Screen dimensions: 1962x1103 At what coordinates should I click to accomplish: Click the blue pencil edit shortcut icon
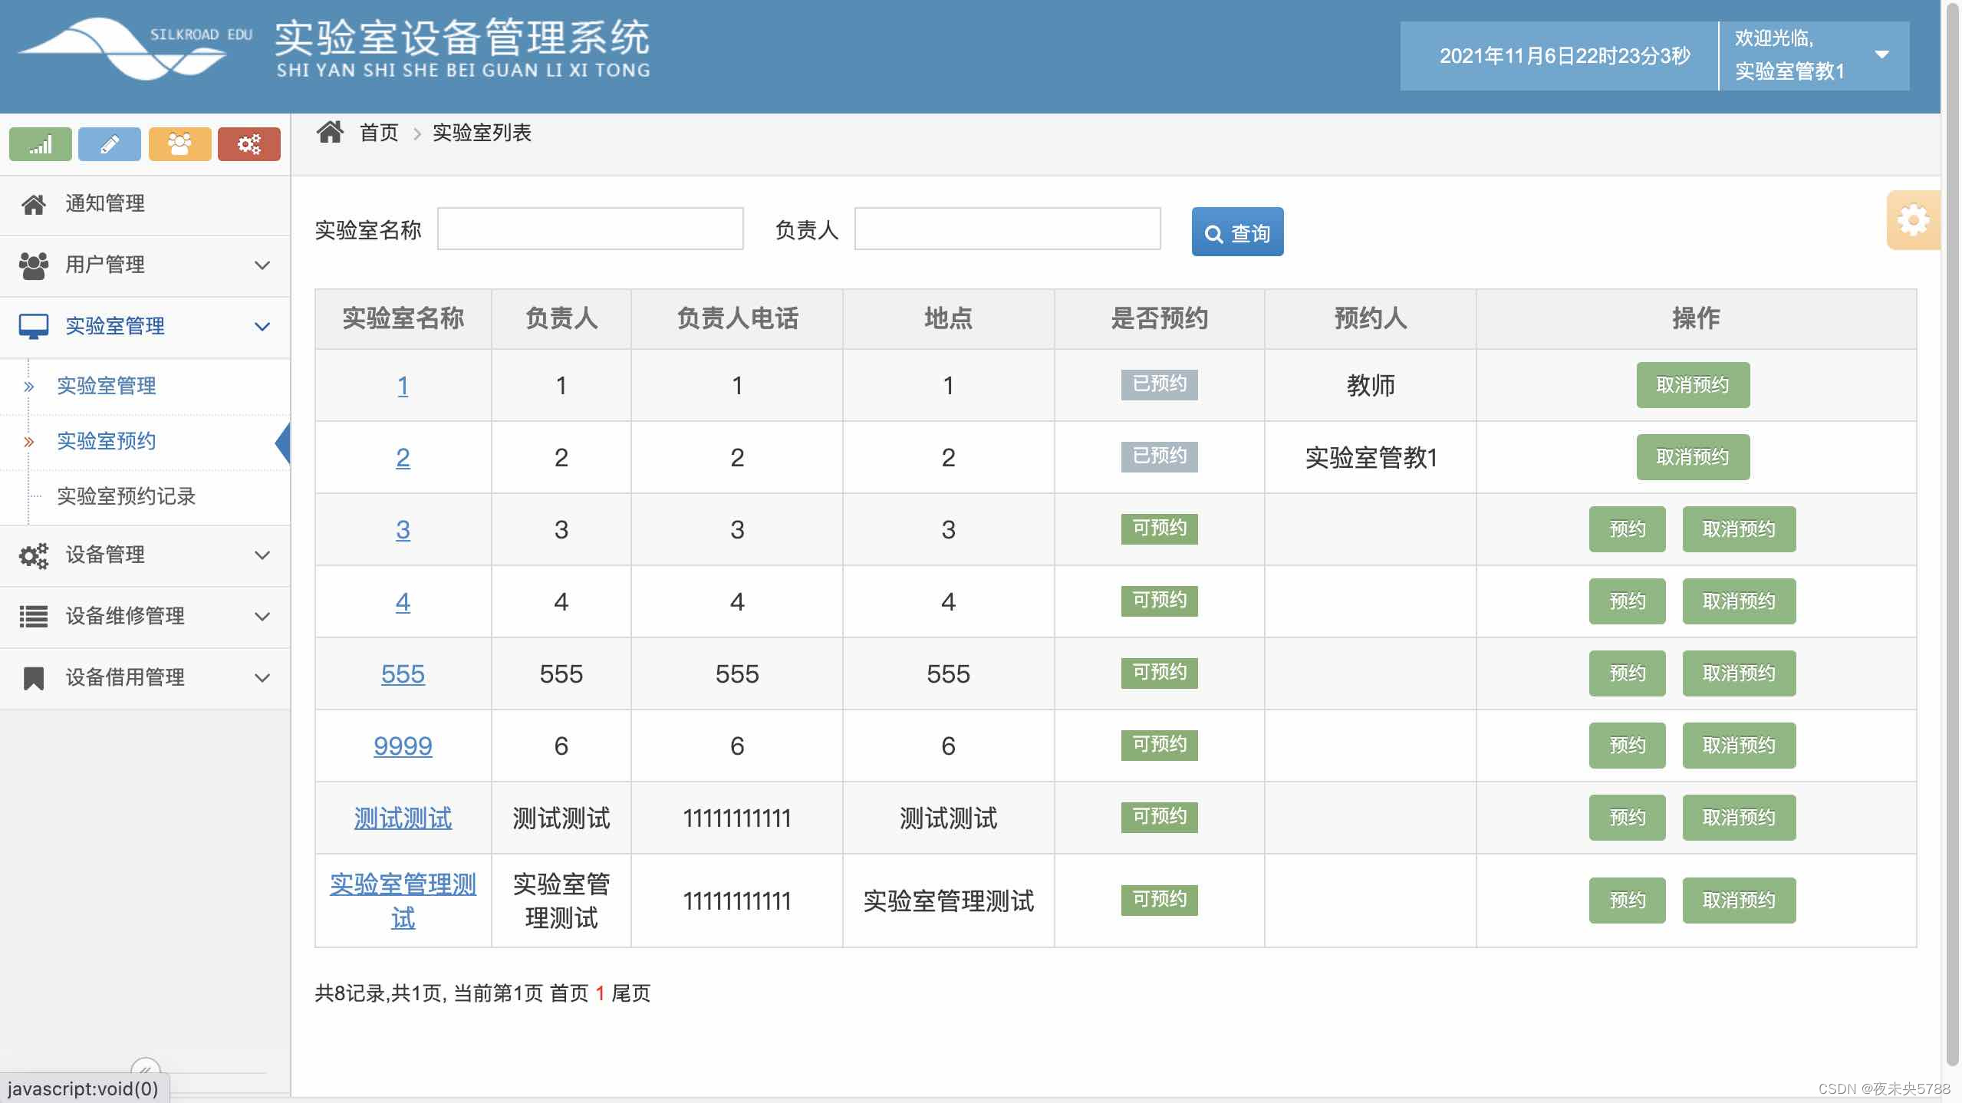pyautogui.click(x=110, y=144)
